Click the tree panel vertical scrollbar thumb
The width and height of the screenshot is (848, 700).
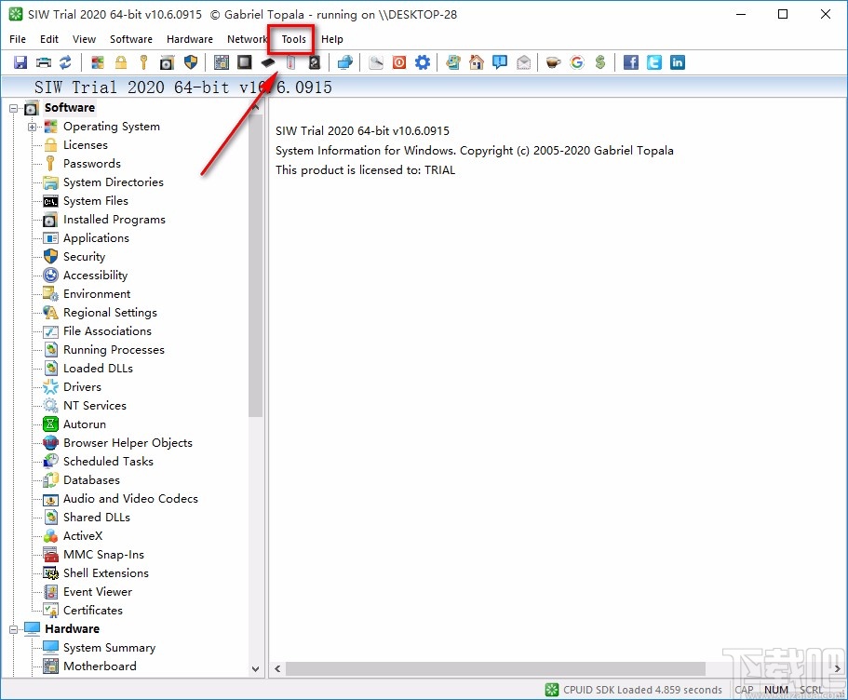[x=255, y=265]
